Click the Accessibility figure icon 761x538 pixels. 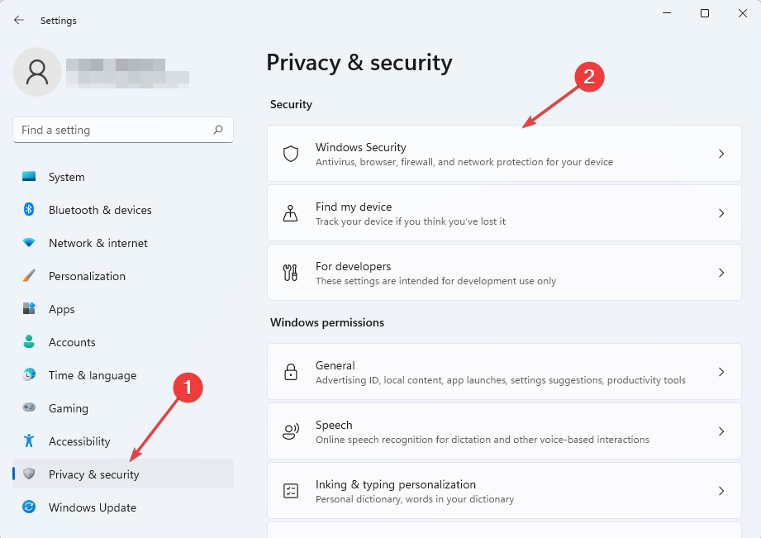(29, 441)
